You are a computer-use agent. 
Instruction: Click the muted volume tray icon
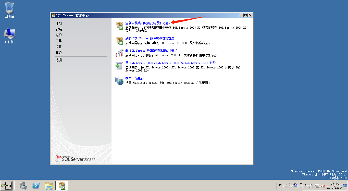(323, 186)
